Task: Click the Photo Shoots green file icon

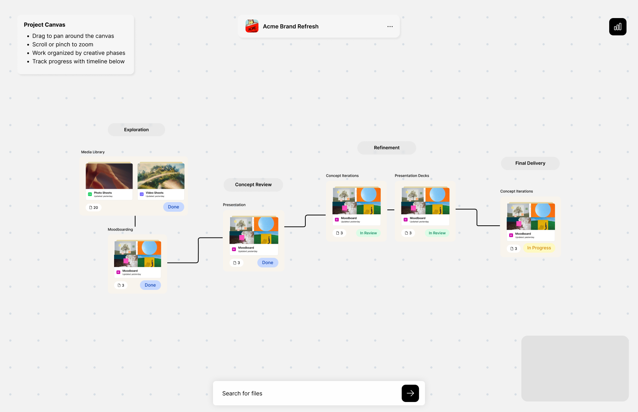Action: coord(90,194)
